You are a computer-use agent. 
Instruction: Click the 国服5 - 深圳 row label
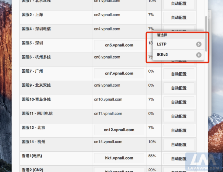[x=32, y=43]
